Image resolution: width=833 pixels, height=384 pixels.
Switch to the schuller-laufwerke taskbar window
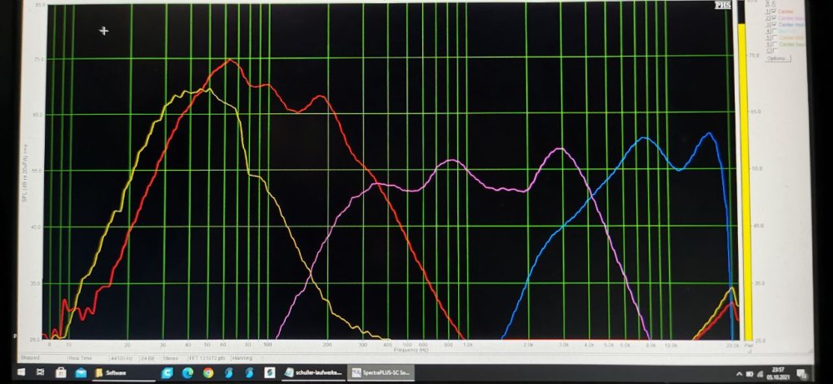click(x=313, y=373)
